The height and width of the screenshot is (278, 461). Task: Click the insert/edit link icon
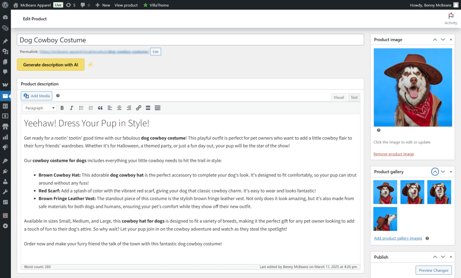pyautogui.click(x=138, y=108)
